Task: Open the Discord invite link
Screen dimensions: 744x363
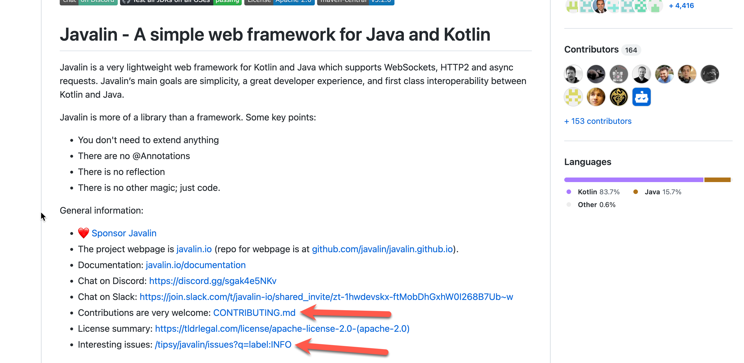Action: point(212,281)
